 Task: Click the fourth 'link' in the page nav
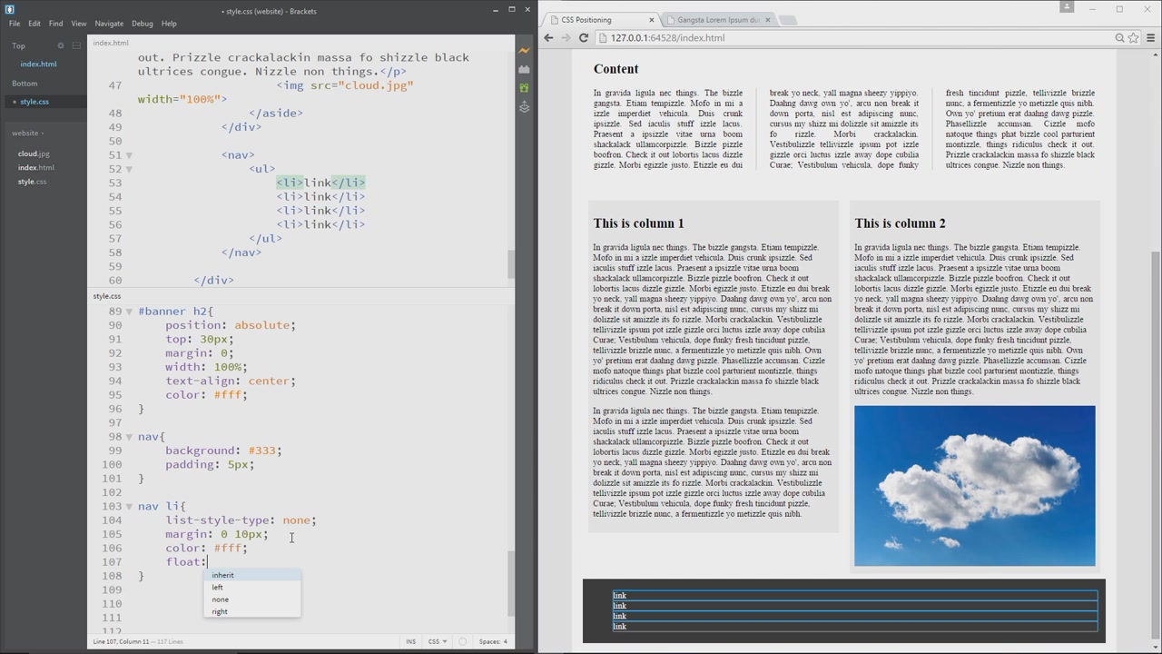pyautogui.click(x=620, y=626)
